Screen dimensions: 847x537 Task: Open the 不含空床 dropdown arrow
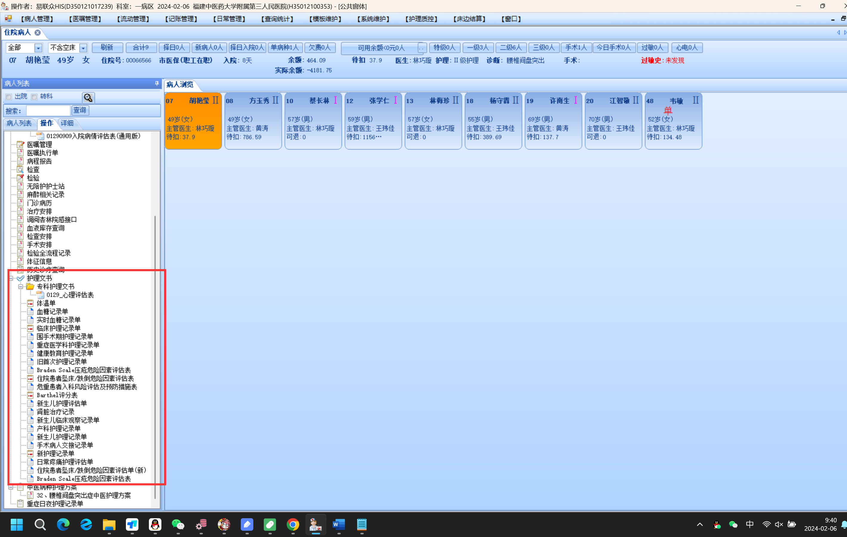83,48
